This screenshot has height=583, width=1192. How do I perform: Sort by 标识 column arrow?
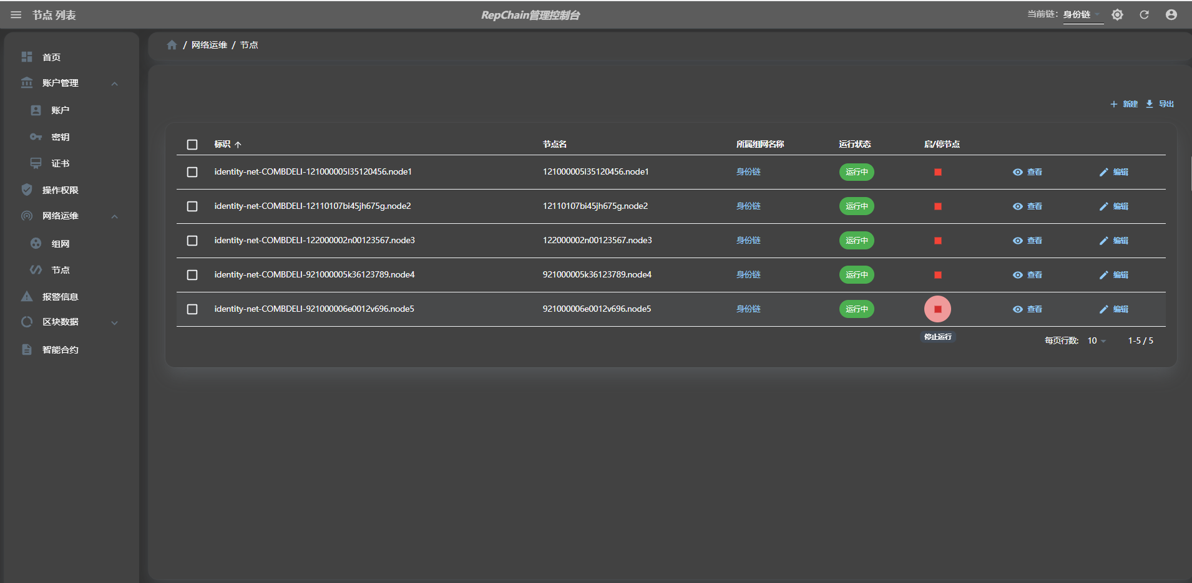[x=238, y=145]
